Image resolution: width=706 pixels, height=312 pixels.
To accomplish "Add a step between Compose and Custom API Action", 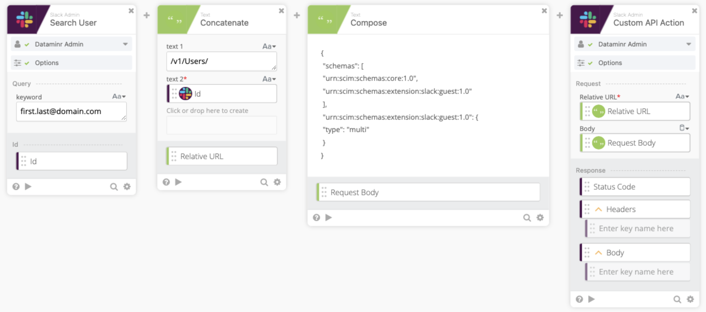I will click(560, 16).
